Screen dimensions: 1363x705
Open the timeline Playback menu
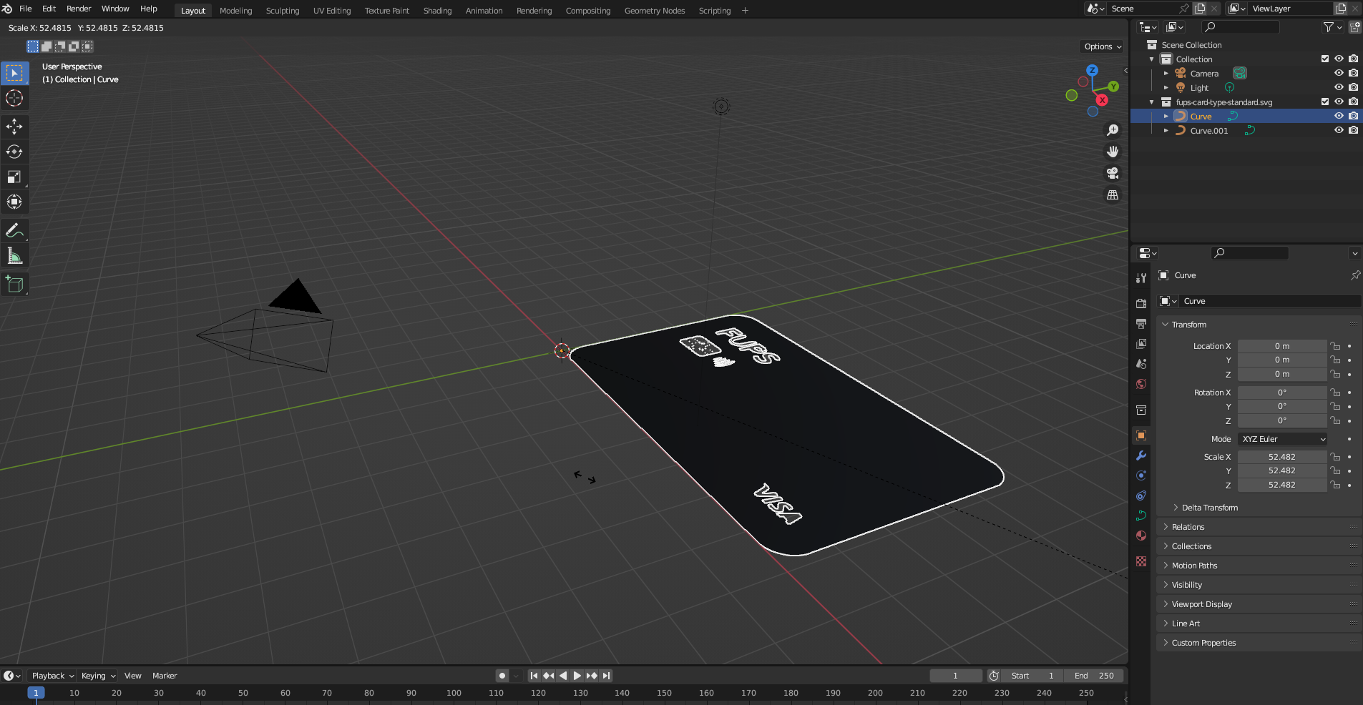coord(53,676)
